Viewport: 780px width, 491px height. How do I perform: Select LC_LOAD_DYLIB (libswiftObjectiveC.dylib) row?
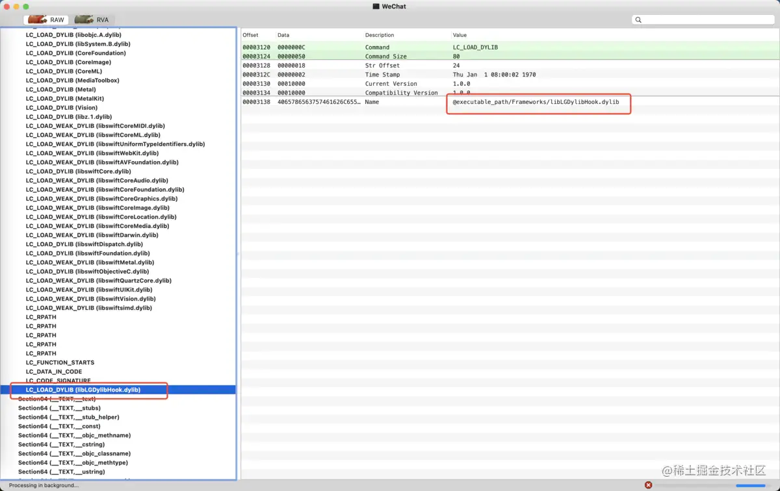tap(88, 271)
